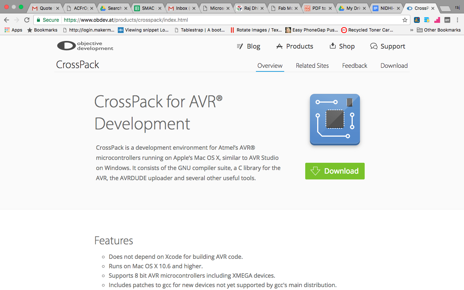
Task: Close the current CrossPack tab
Action: click(x=433, y=8)
